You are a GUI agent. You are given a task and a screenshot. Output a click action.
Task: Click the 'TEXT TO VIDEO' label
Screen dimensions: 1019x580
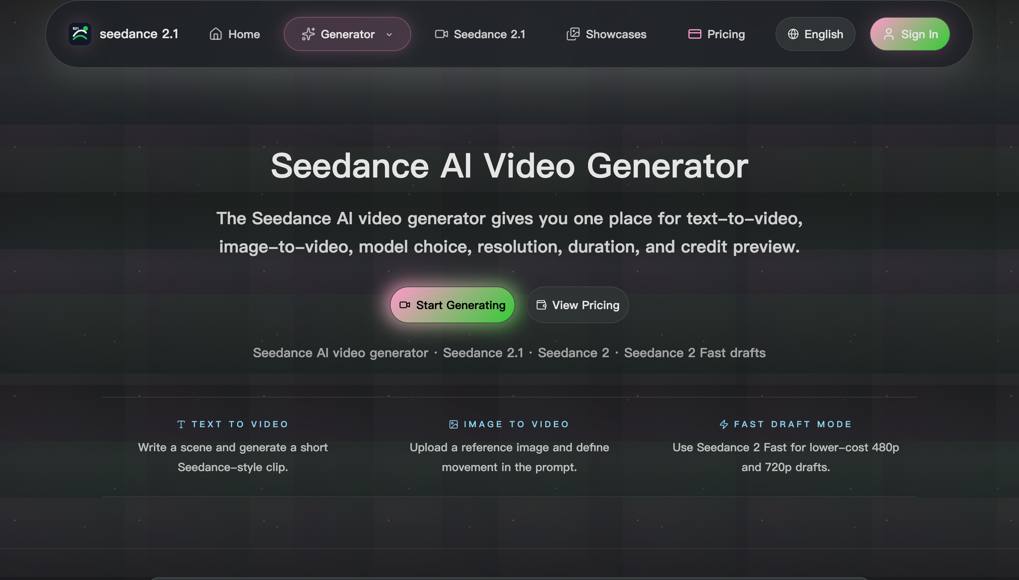pyautogui.click(x=240, y=424)
